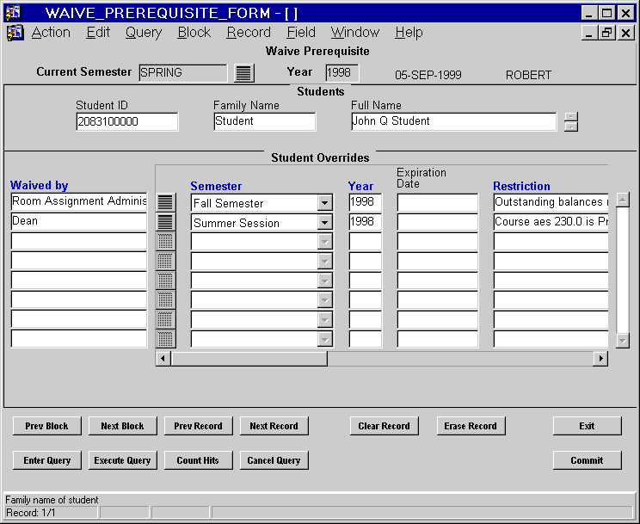640x524 pixels.
Task: Click list icon in Dean row
Action: [x=165, y=222]
